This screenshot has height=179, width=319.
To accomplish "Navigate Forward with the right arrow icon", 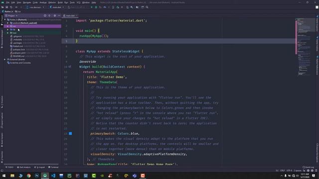I will pos(21,7).
